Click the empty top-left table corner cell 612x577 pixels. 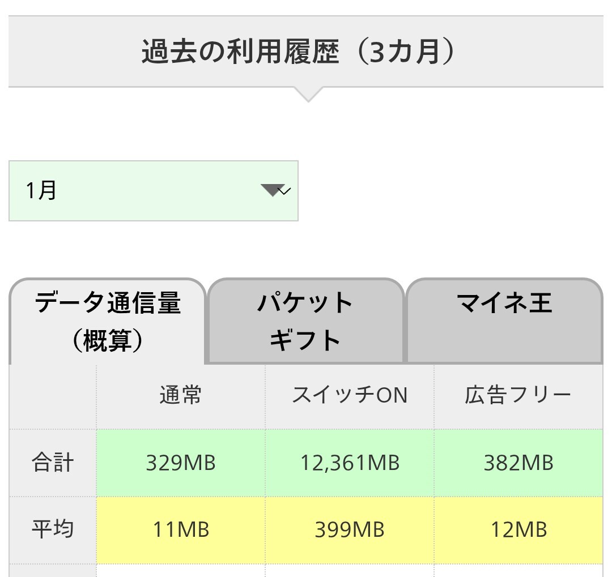coord(53,396)
